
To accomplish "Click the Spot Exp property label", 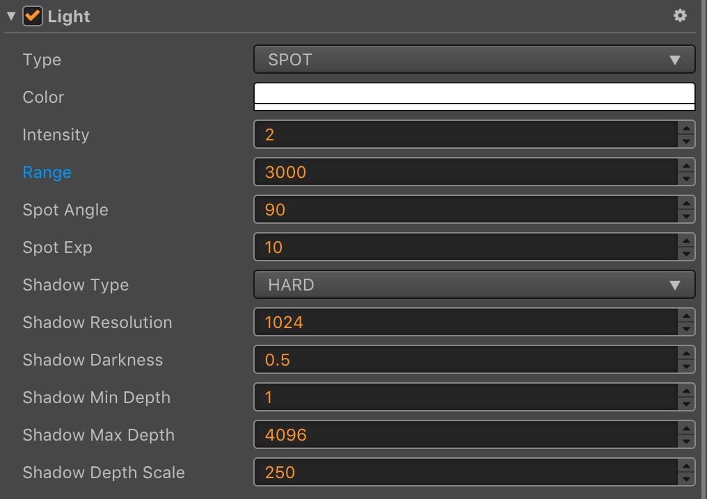I will point(57,247).
